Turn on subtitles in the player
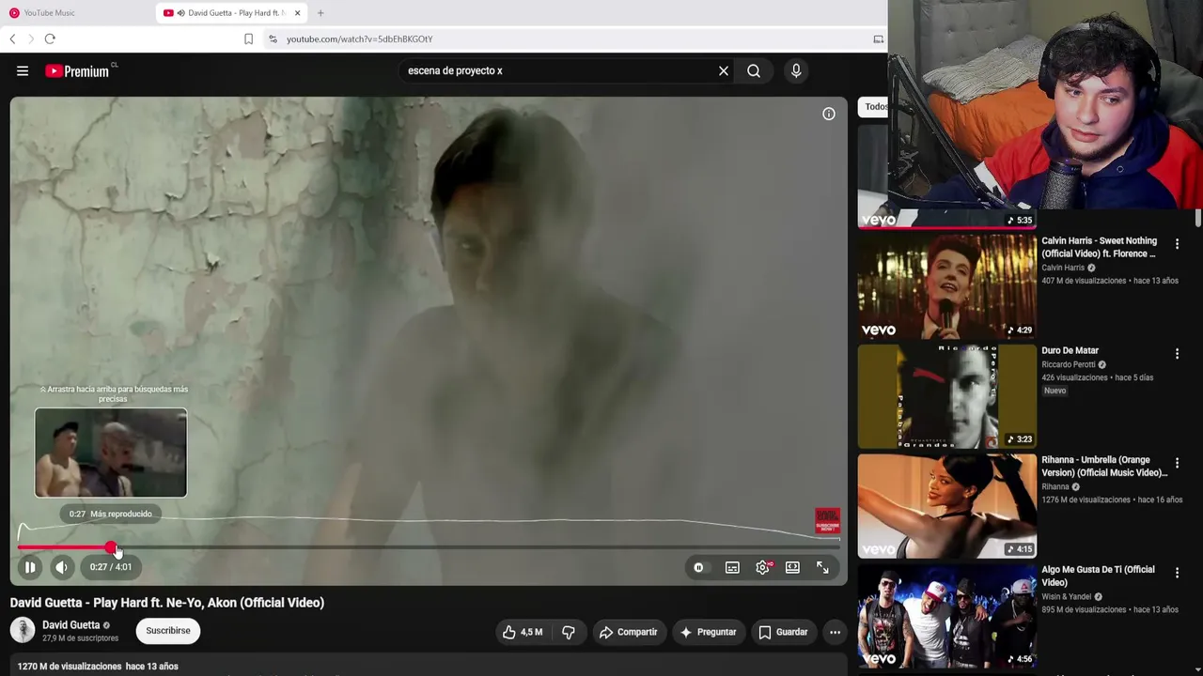This screenshot has height=676, width=1203. [732, 567]
